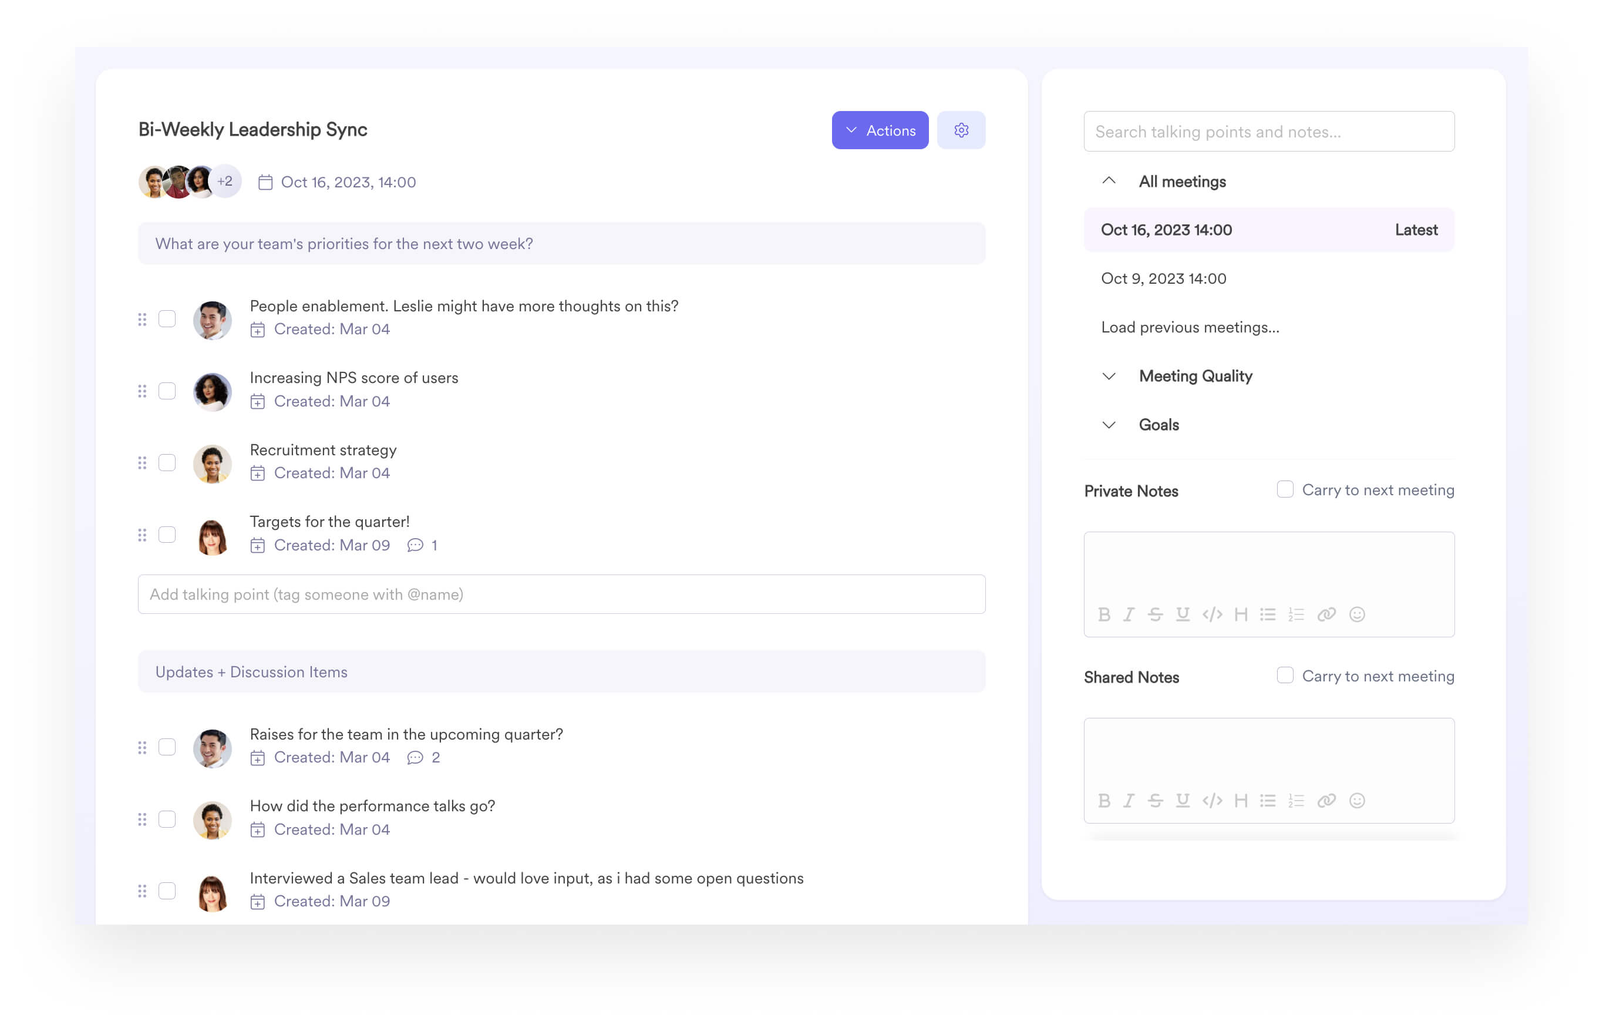Focus the Add talking point input field
Screen dimensions: 1603x1028
(562, 594)
